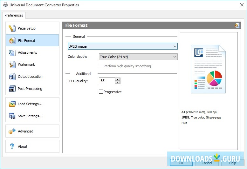Click the 'Run' text in preview

pos(184,123)
